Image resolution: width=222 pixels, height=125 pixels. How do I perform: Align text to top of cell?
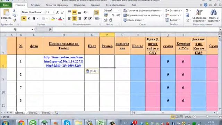[x=69, y=12]
